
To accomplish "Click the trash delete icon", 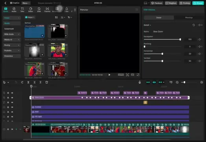I will point(46,82).
